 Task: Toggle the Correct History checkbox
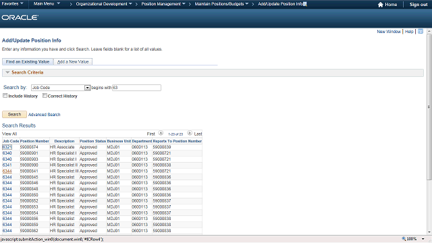pos(45,96)
